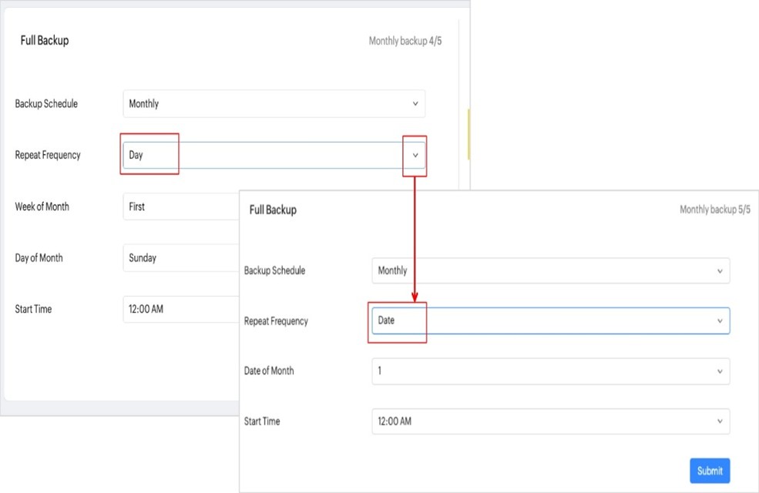Expand the Monthly Backup Schedule in step 4/5 panel
Image resolution: width=759 pixels, height=493 pixels.
[x=262, y=104]
